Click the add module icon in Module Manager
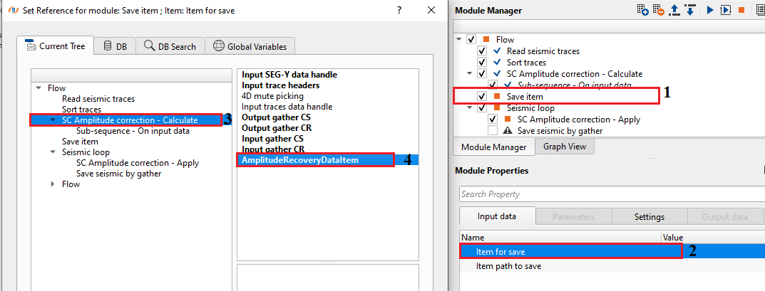Screen dimensions: 765x291 642,10
